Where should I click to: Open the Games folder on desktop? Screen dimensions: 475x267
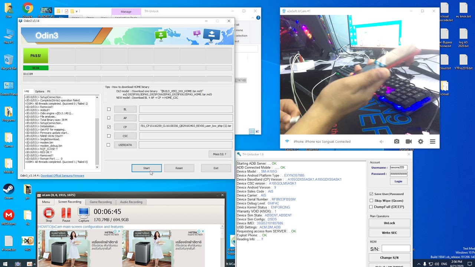pos(9,140)
